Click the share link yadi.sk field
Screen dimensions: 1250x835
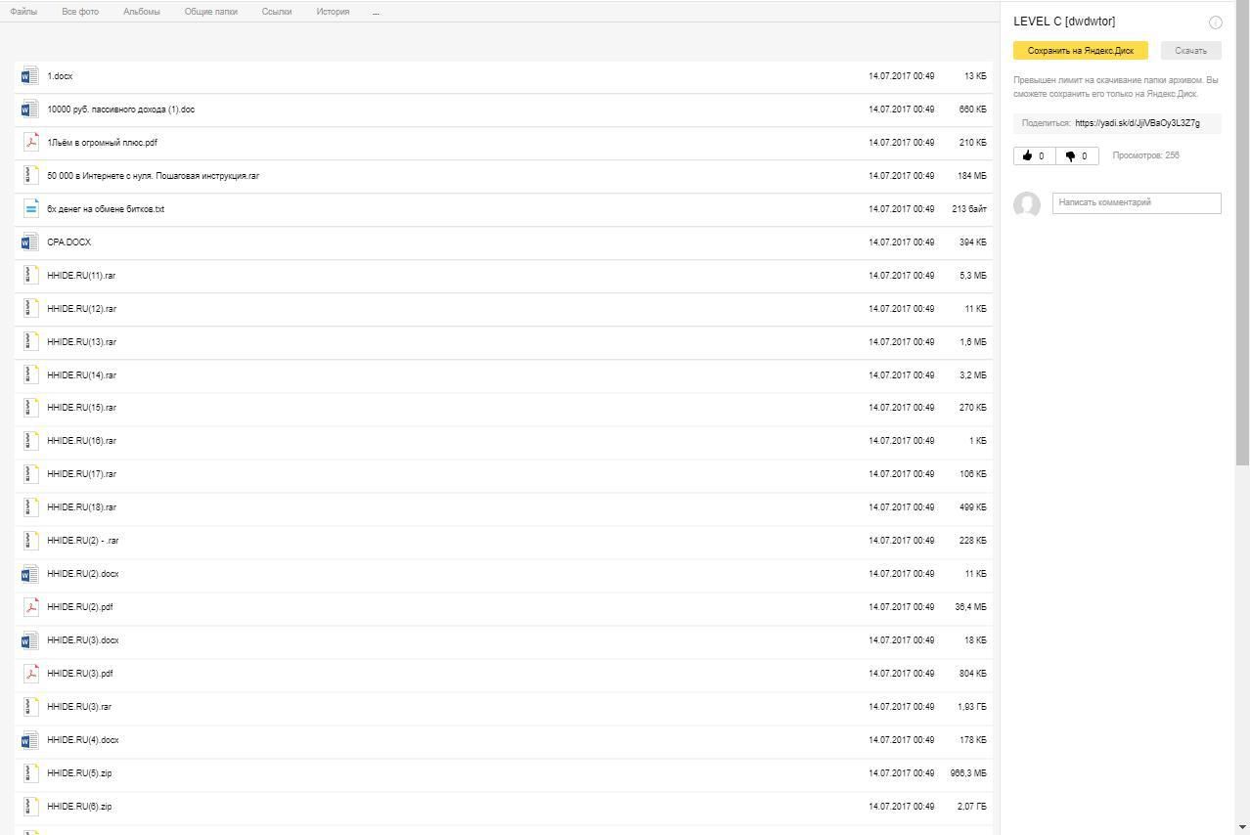[x=1137, y=123]
